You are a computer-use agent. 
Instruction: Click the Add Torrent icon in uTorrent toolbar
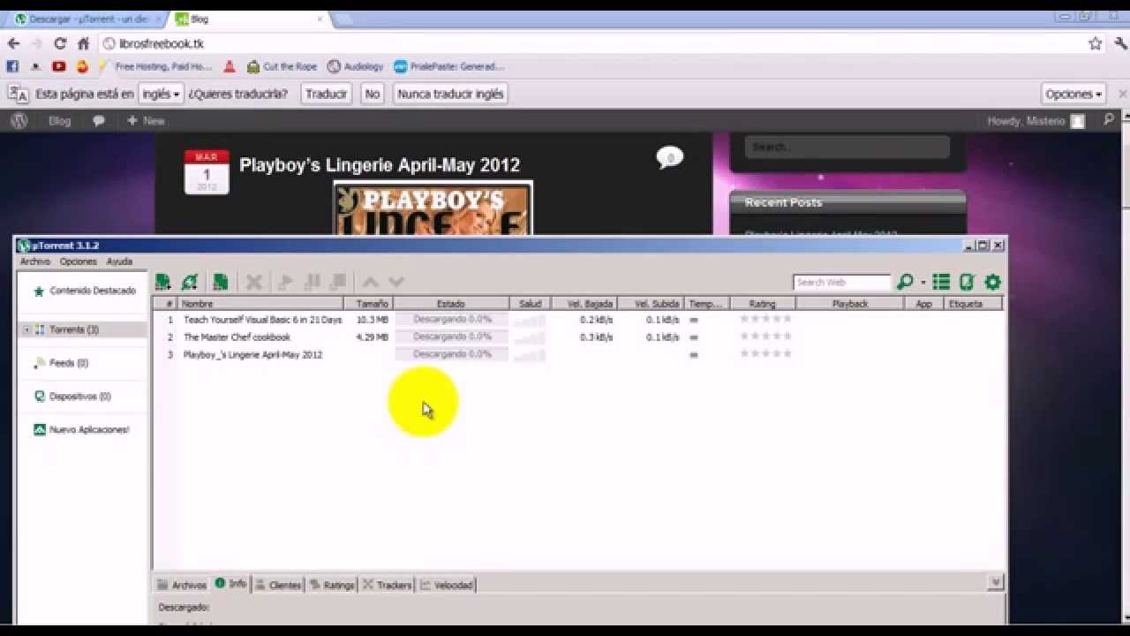(162, 282)
